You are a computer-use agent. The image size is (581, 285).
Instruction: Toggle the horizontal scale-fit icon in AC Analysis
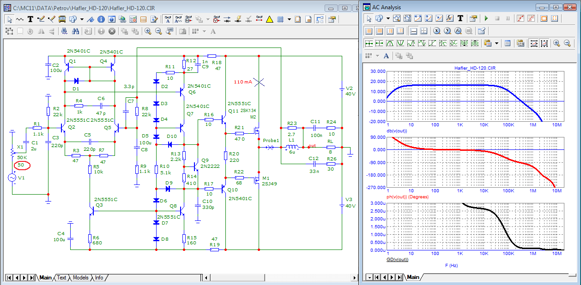534,43
